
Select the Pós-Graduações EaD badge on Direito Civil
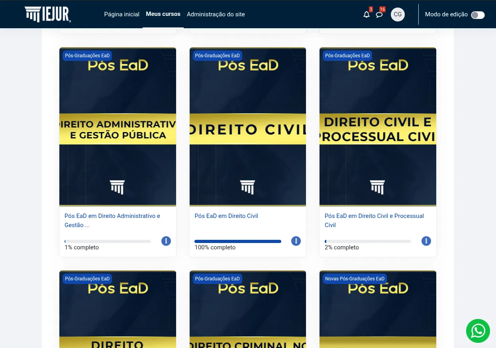tap(217, 56)
